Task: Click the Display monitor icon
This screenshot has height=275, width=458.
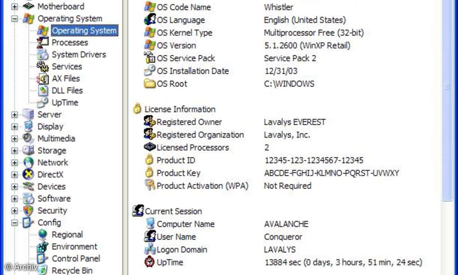Action: point(28,126)
